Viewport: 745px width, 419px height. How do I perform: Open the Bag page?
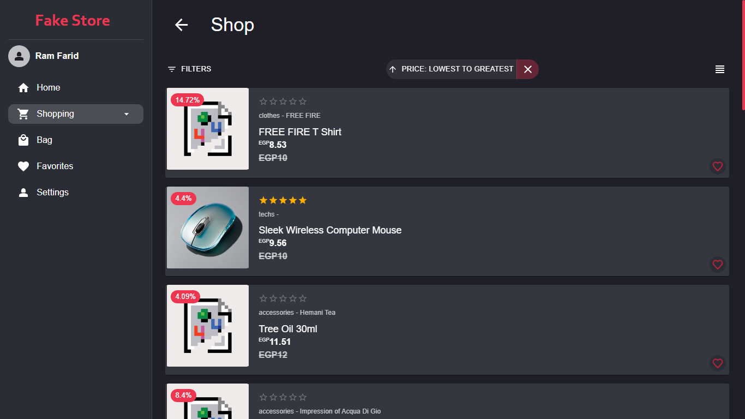[x=44, y=140]
